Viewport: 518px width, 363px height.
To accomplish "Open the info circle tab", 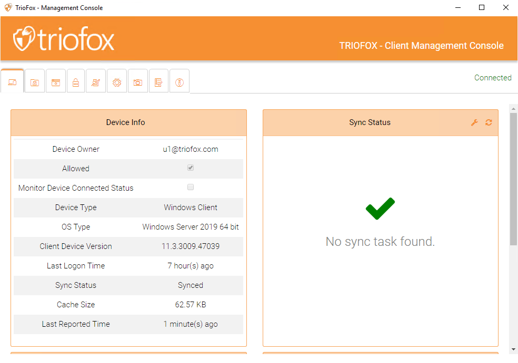I will point(180,81).
